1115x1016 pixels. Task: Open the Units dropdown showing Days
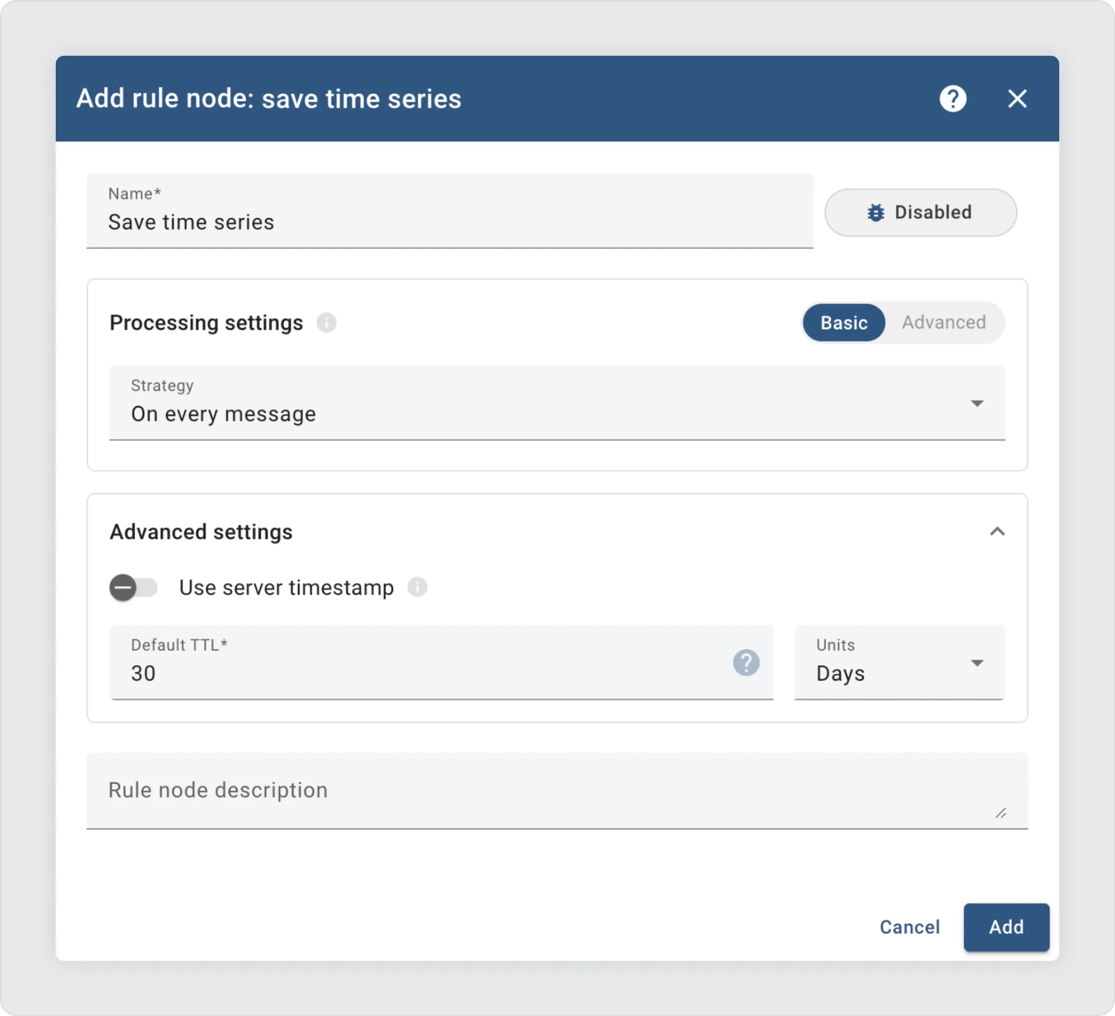pos(899,663)
